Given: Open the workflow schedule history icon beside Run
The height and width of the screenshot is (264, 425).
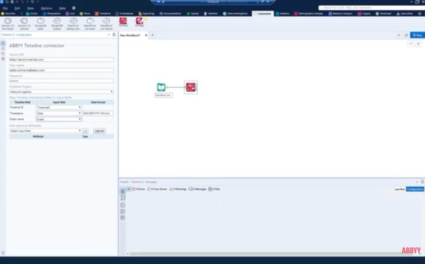Looking at the screenshot, I should (406, 35).
